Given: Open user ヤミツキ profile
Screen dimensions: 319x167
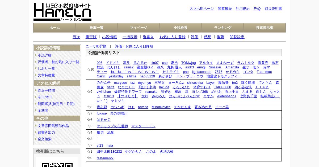Looking at the screenshot, I should (x=118, y=101).
